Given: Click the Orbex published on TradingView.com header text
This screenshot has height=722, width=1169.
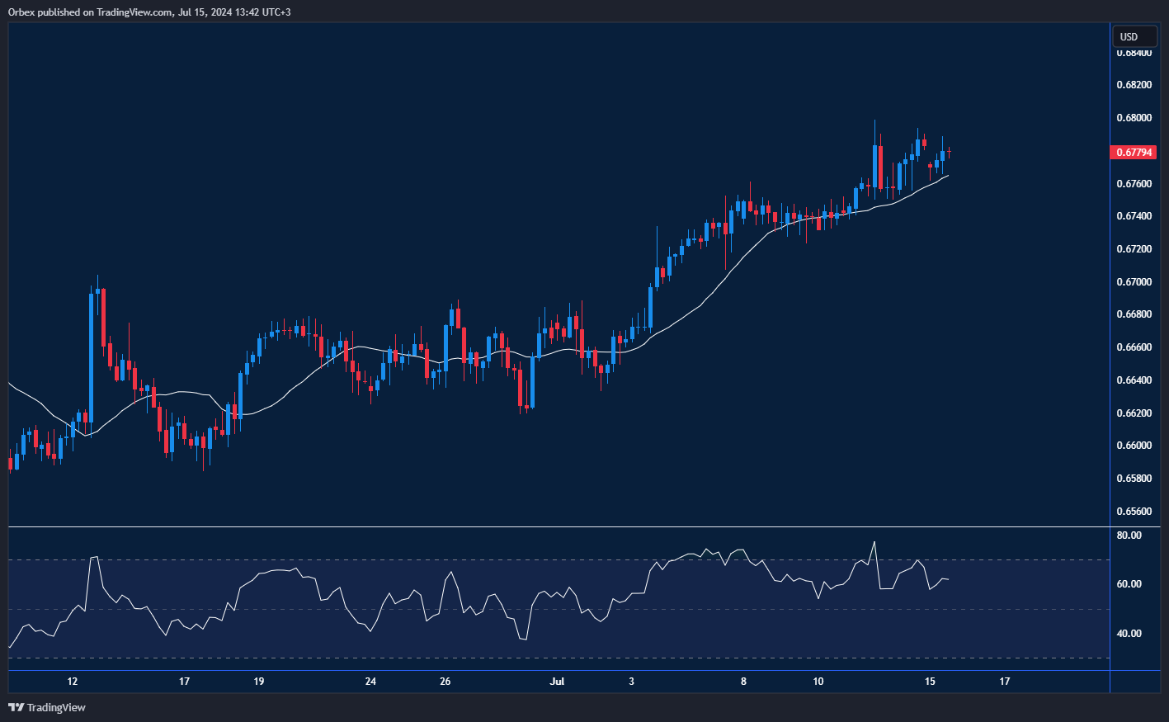Looking at the screenshot, I should point(148,12).
